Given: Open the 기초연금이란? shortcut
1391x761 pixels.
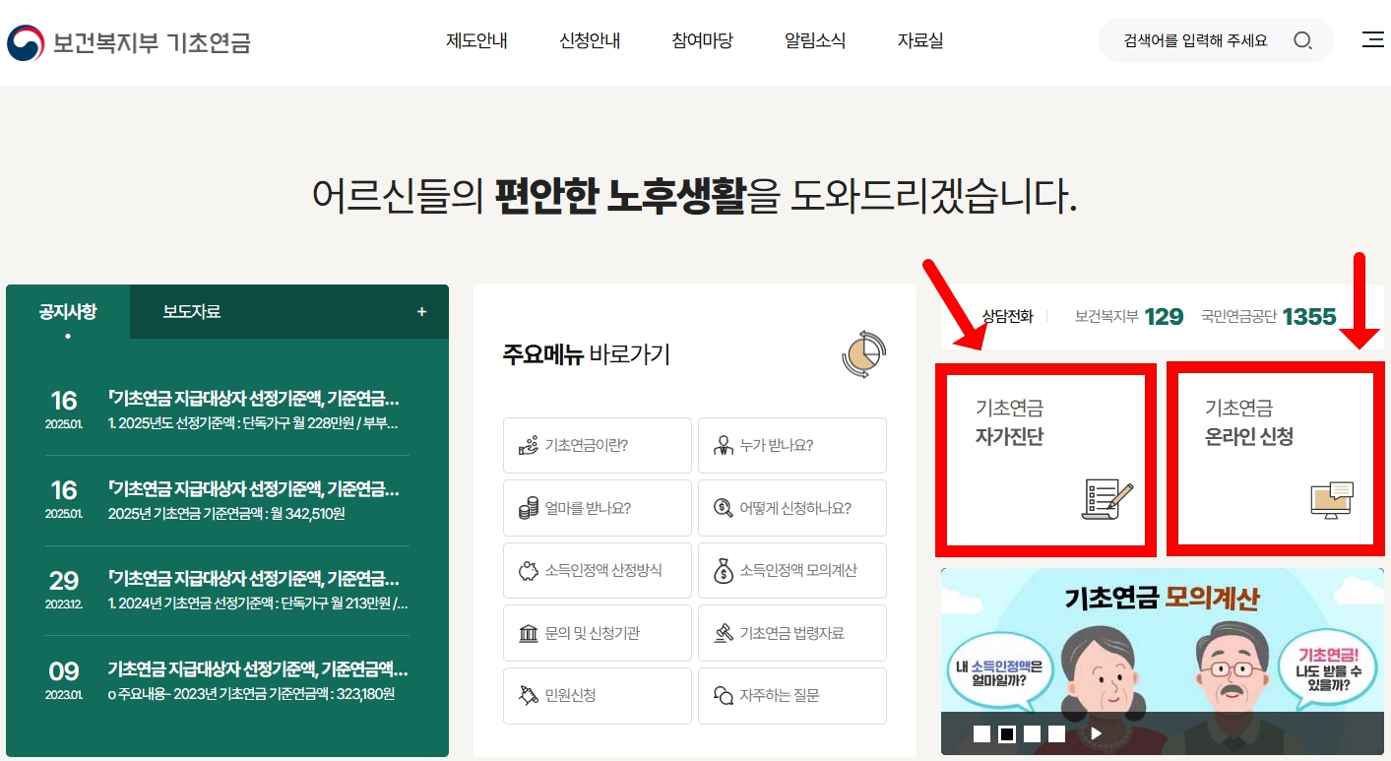Looking at the screenshot, I should point(597,445).
